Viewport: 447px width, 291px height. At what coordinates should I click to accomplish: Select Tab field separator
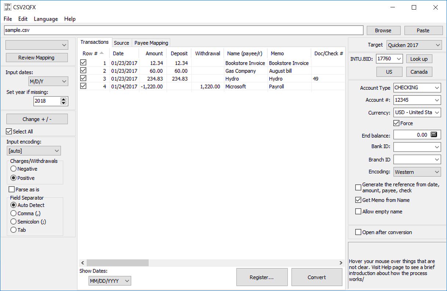[x=14, y=230]
